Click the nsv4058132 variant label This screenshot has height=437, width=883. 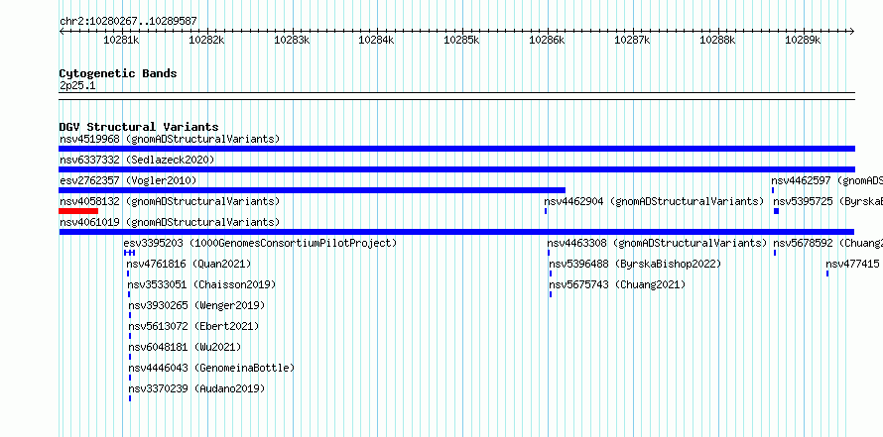tap(170, 201)
